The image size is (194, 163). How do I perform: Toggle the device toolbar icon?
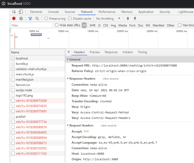point(21,12)
